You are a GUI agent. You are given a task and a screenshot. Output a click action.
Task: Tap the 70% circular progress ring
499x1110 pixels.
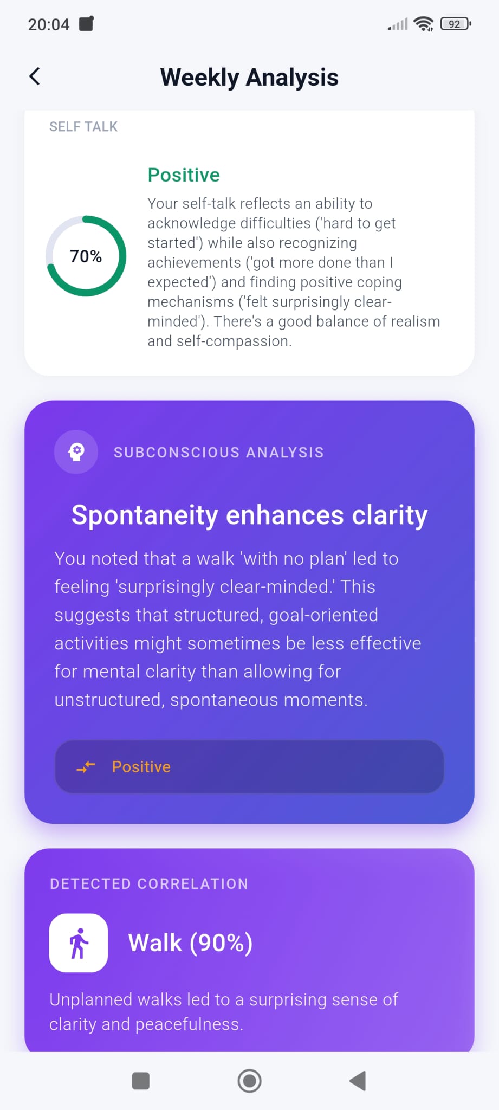pyautogui.click(x=86, y=255)
